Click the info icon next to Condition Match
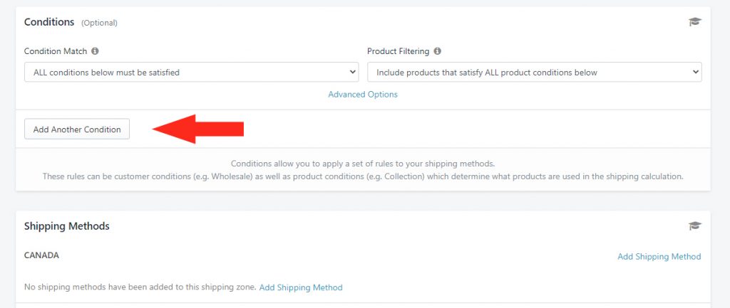The image size is (730, 308). [95, 51]
